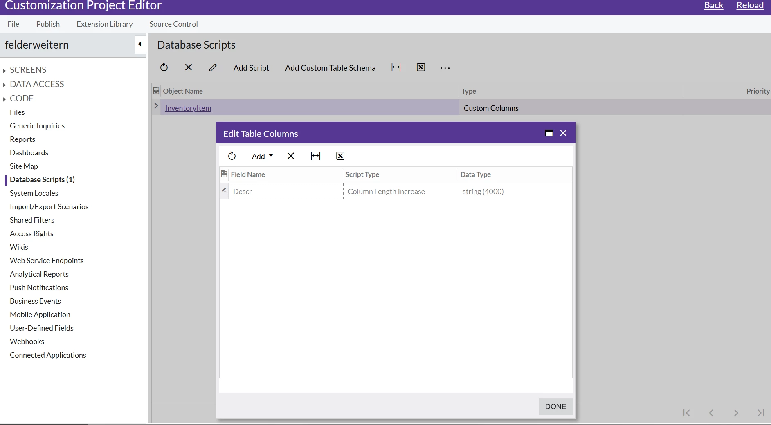Image resolution: width=771 pixels, height=425 pixels.
Task: Maximize the Edit Table Columns dialog
Action: tap(549, 133)
